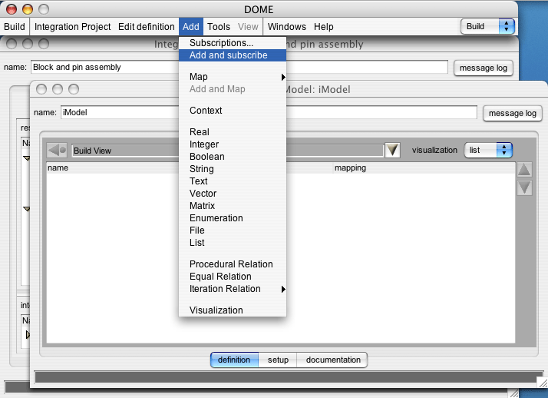Add a File parameter
Viewport: 548px width, 398px height.
pyautogui.click(x=233, y=231)
